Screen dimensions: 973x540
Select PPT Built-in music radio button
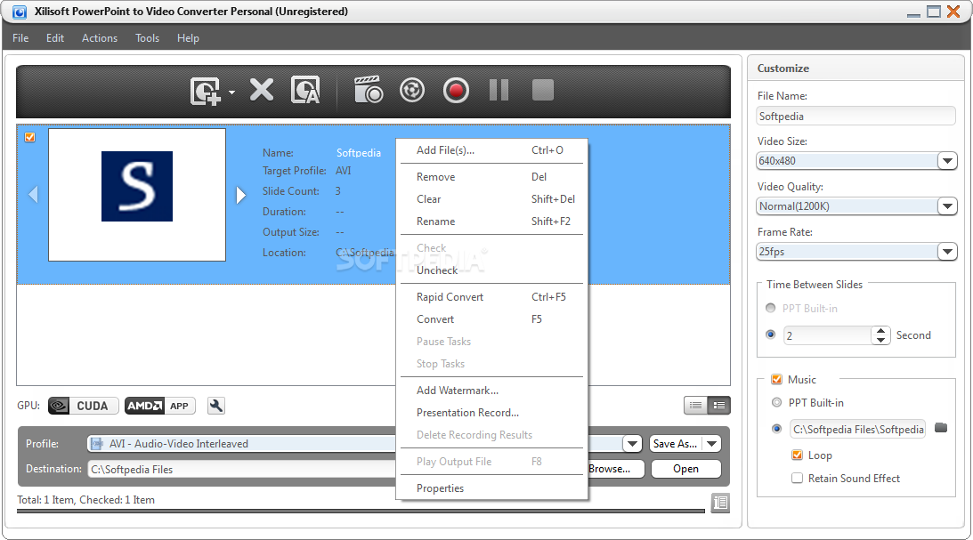[776, 402]
